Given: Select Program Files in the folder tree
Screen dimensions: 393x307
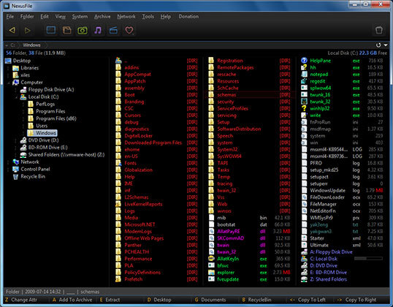Looking at the screenshot, I should [x=50, y=111].
